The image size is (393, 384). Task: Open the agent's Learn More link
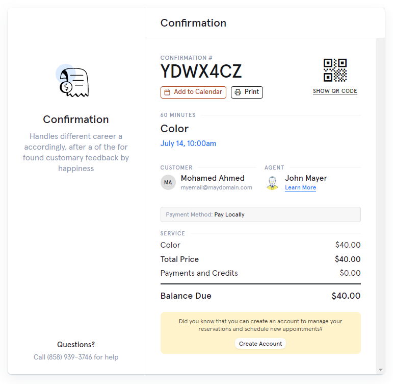coord(300,188)
